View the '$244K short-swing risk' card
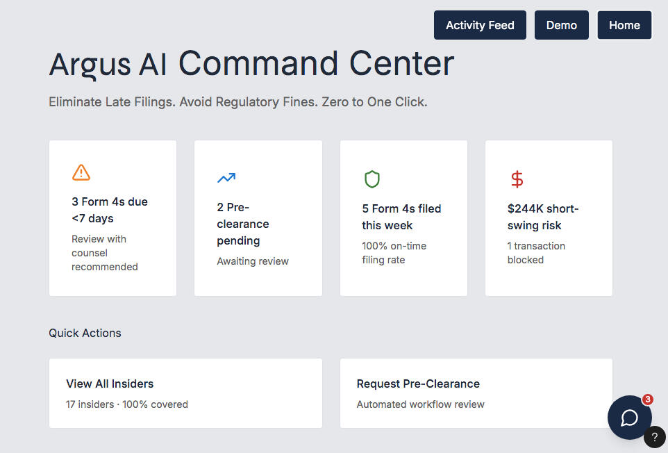The height and width of the screenshot is (453, 668). point(549,218)
